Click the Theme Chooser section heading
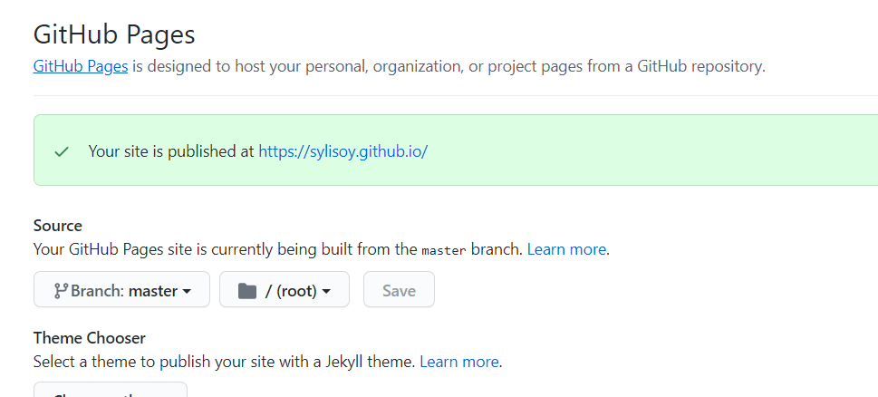Screen dimensions: 878x397 click(90, 337)
